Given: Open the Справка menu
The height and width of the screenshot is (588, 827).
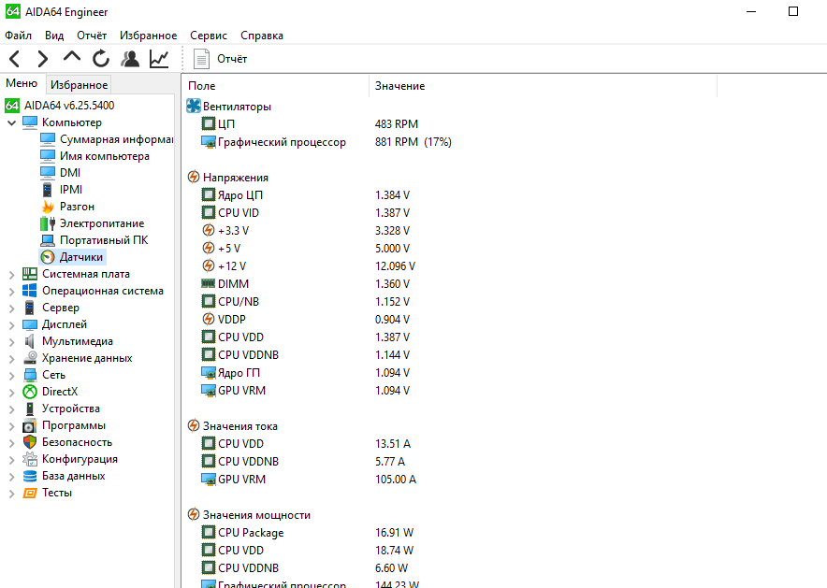Looking at the screenshot, I should point(262,36).
